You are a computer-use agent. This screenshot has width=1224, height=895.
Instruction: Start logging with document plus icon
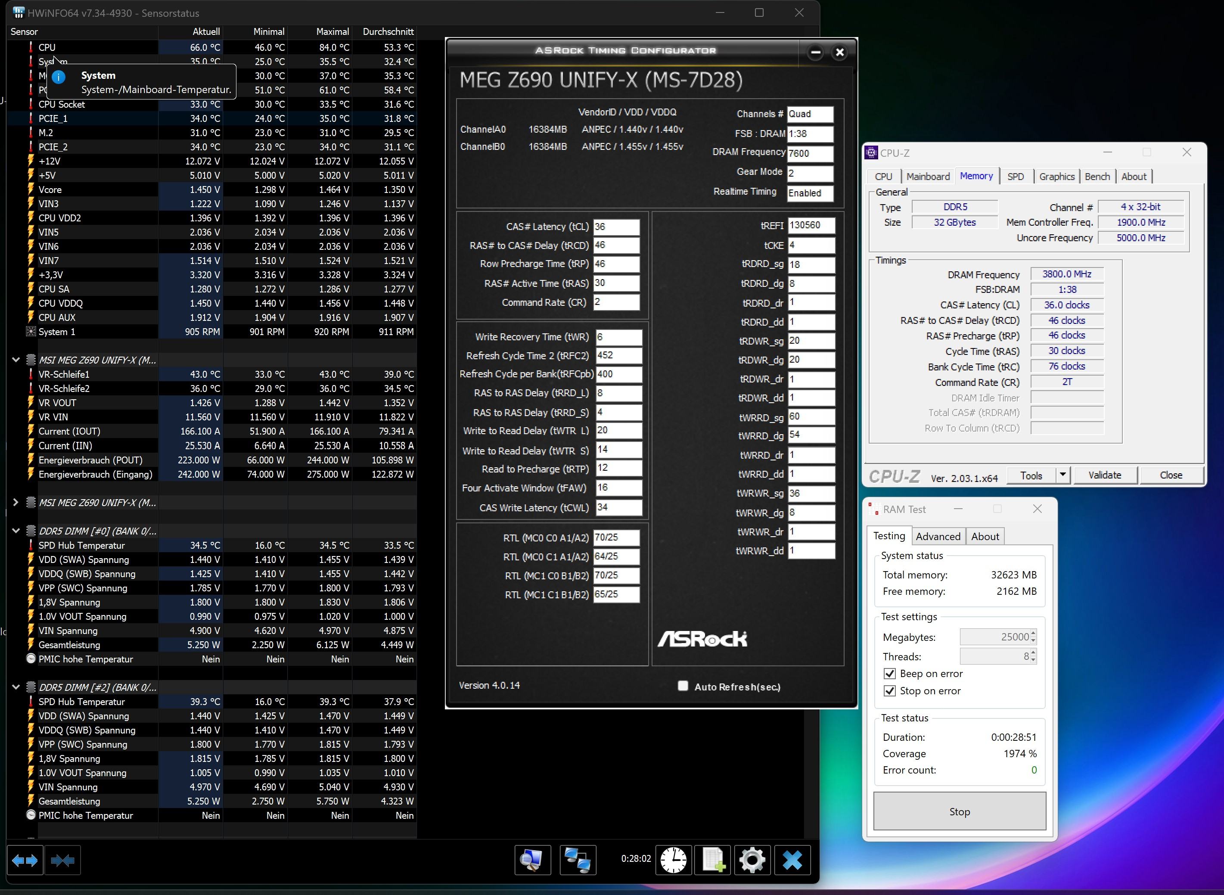tap(713, 860)
